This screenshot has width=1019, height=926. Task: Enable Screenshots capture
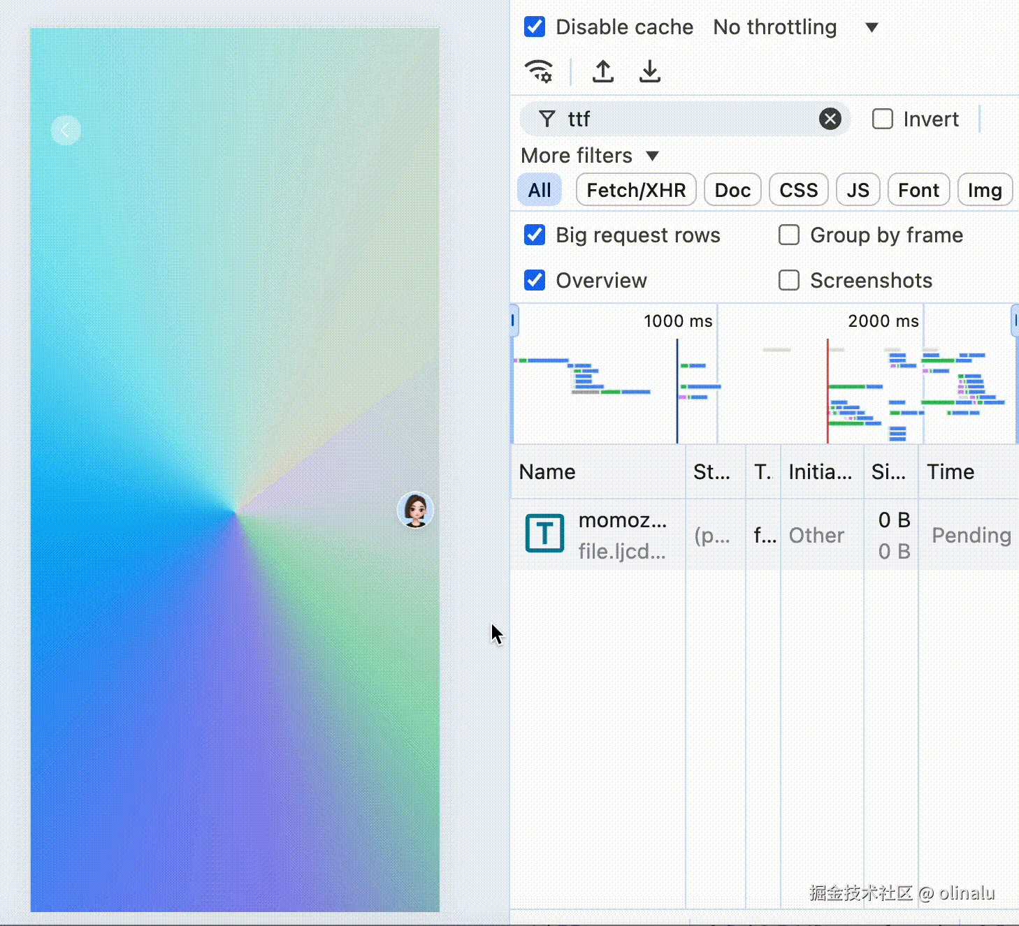point(789,281)
